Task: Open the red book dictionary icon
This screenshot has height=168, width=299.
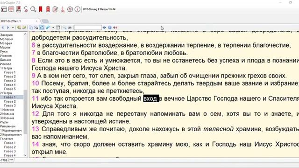Action: [x=19, y=9]
